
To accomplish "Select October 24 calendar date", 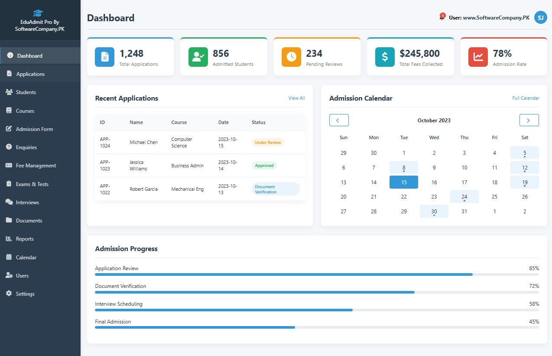I will pos(464,197).
